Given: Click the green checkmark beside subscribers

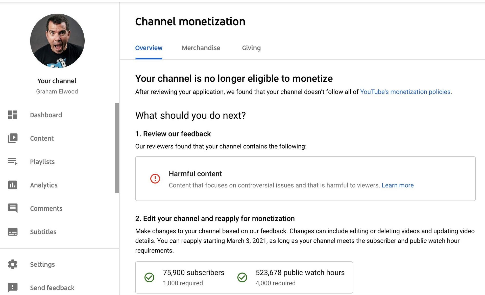Looking at the screenshot, I should (x=149, y=278).
